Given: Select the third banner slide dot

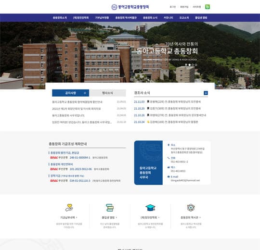Looking at the screenshot, I should click(196, 65).
